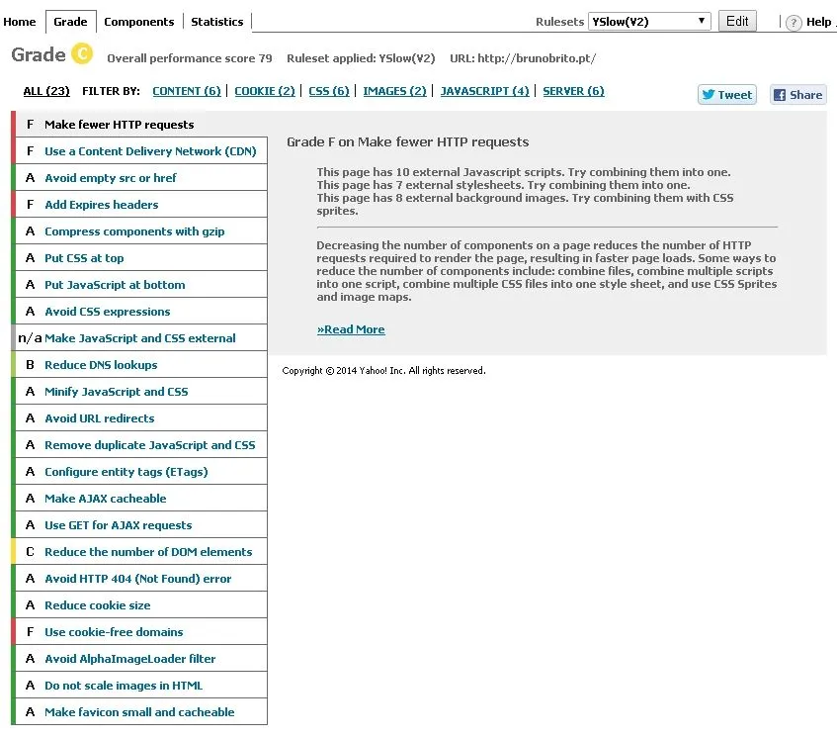This screenshot has width=837, height=739.
Task: Select the Grade tab
Action: (70, 22)
